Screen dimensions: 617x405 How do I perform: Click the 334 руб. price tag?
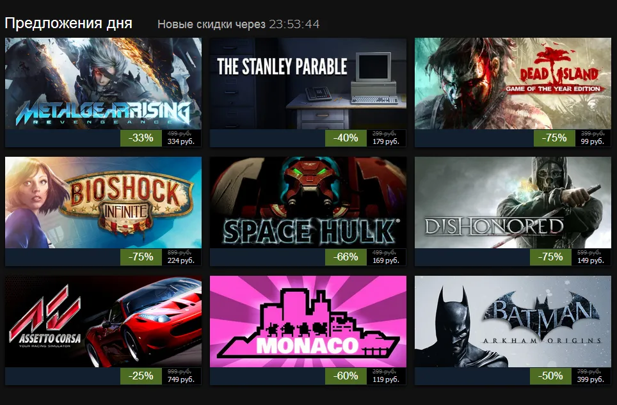tap(181, 141)
